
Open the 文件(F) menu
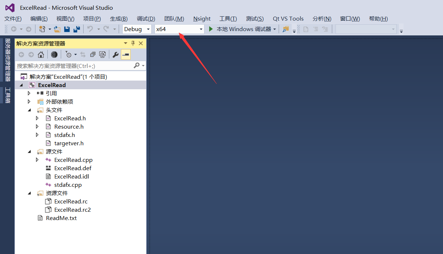tap(13, 19)
